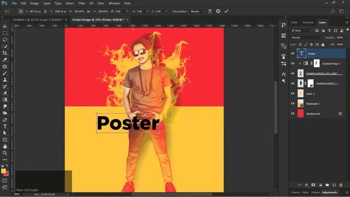The width and height of the screenshot is (350, 197).
Task: Switch to the Untitled-2 document tab
Action: 38,20
